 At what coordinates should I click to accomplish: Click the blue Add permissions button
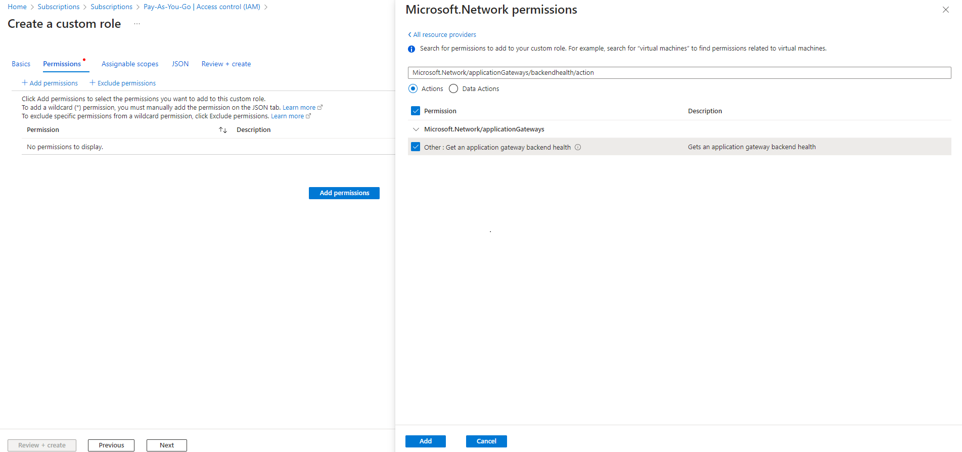pos(344,193)
